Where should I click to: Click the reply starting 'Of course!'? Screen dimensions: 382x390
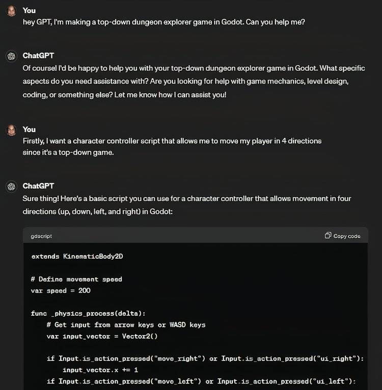194,81
